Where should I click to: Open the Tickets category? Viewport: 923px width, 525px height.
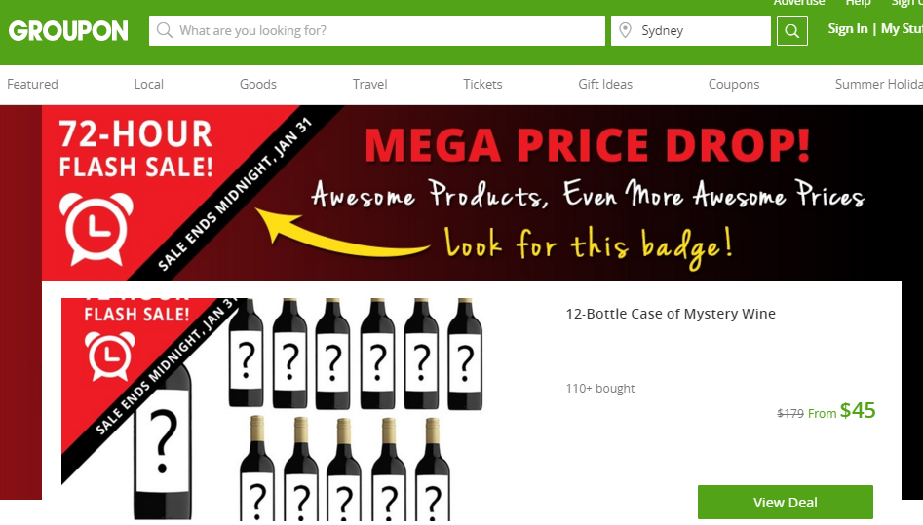[x=482, y=84]
